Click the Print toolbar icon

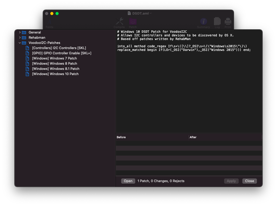click(228, 22)
